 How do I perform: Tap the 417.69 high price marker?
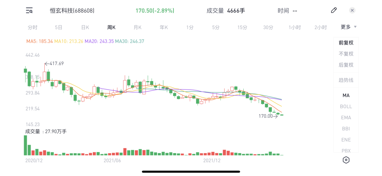pyautogui.click(x=54, y=64)
